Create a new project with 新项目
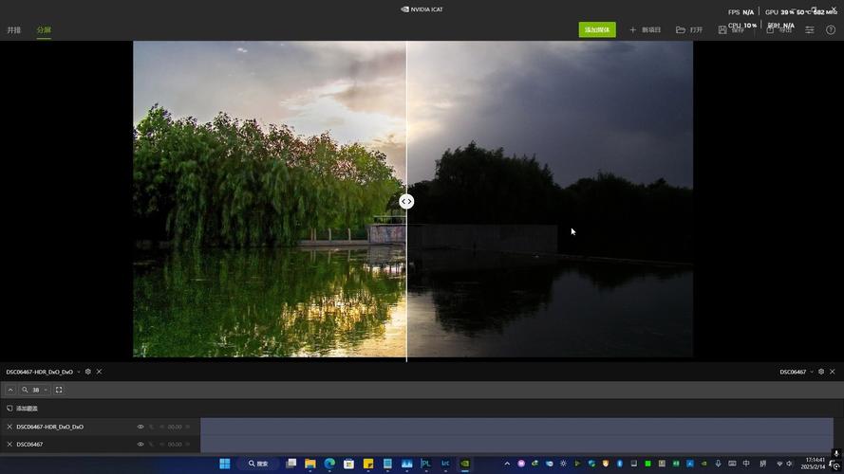Image resolution: width=844 pixels, height=474 pixels. pyautogui.click(x=645, y=29)
